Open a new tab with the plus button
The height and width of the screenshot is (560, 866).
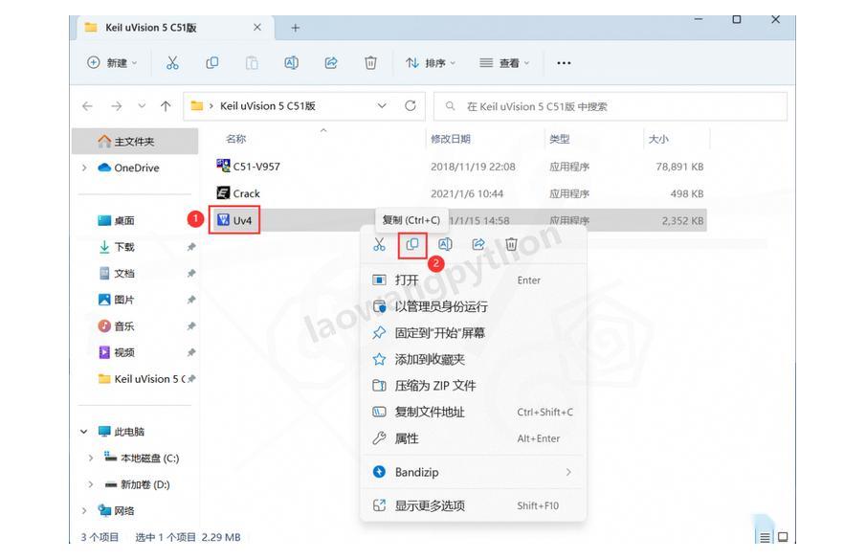click(x=295, y=28)
